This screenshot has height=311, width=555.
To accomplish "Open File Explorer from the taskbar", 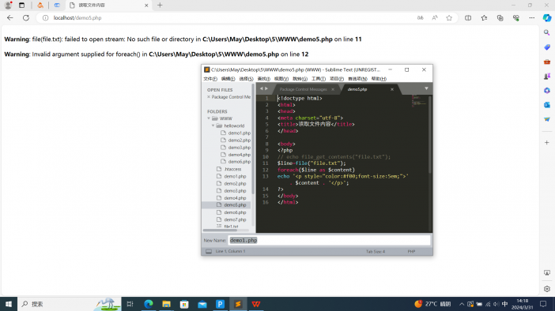I will pos(166,304).
